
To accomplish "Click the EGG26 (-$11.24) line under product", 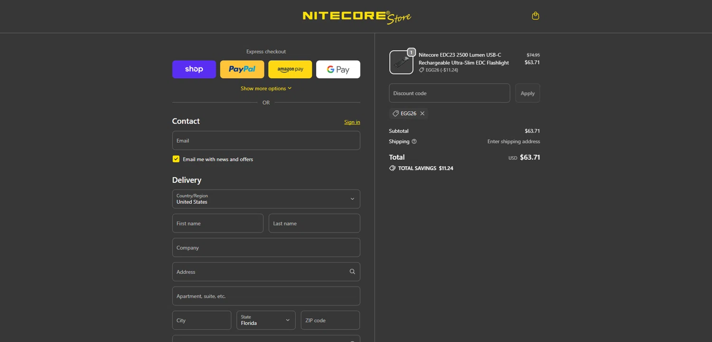I will tap(439, 70).
